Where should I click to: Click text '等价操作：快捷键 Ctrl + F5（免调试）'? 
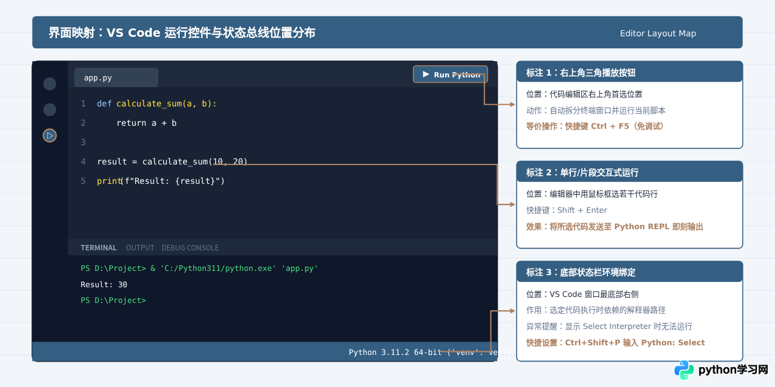coord(596,126)
